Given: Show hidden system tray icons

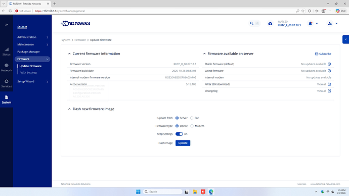Looking at the screenshot, I should tap(316, 191).
